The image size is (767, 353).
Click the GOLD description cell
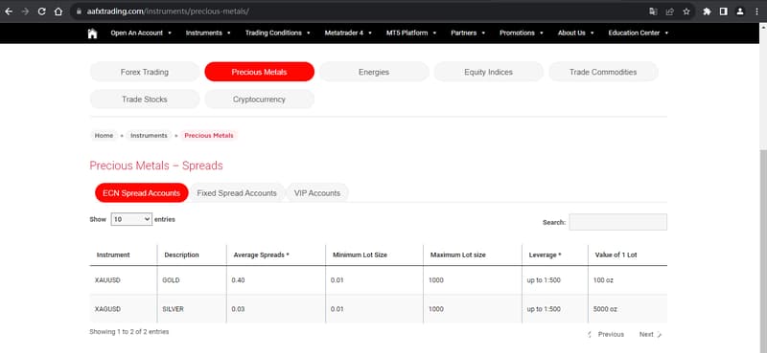click(192, 280)
